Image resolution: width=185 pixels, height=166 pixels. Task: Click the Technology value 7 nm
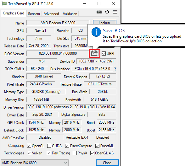(x=39, y=38)
